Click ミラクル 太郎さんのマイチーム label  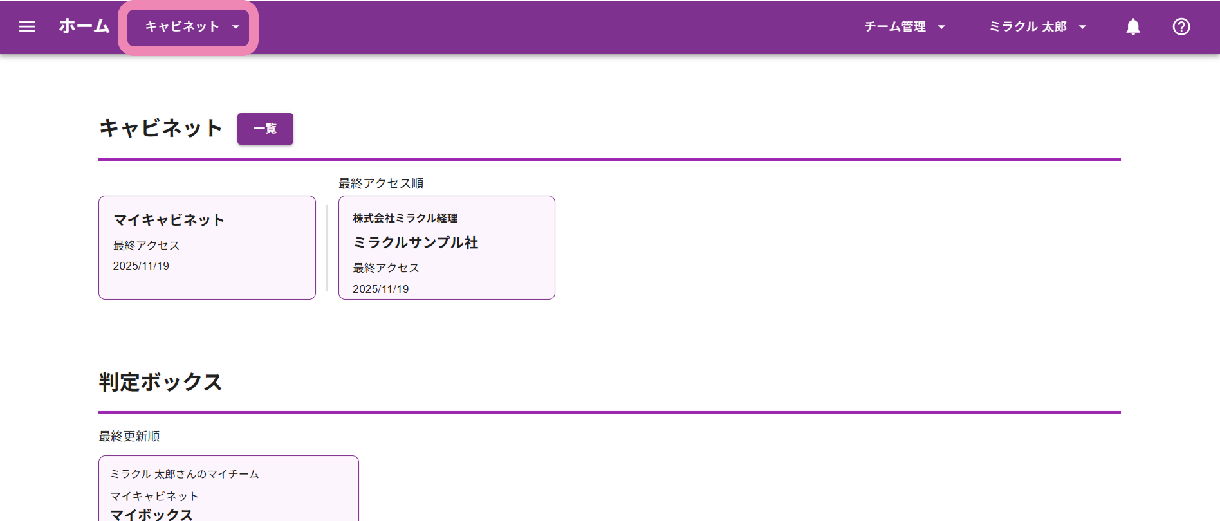pos(185,474)
